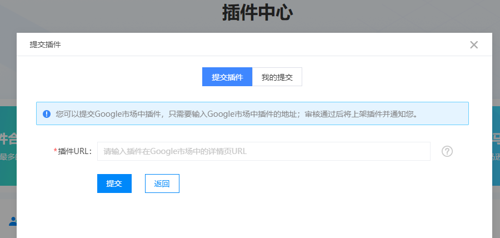Click the blue info icon in notice

(x=47, y=114)
